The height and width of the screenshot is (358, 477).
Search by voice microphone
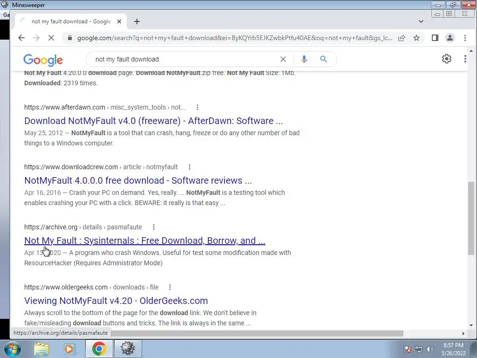pyautogui.click(x=304, y=59)
